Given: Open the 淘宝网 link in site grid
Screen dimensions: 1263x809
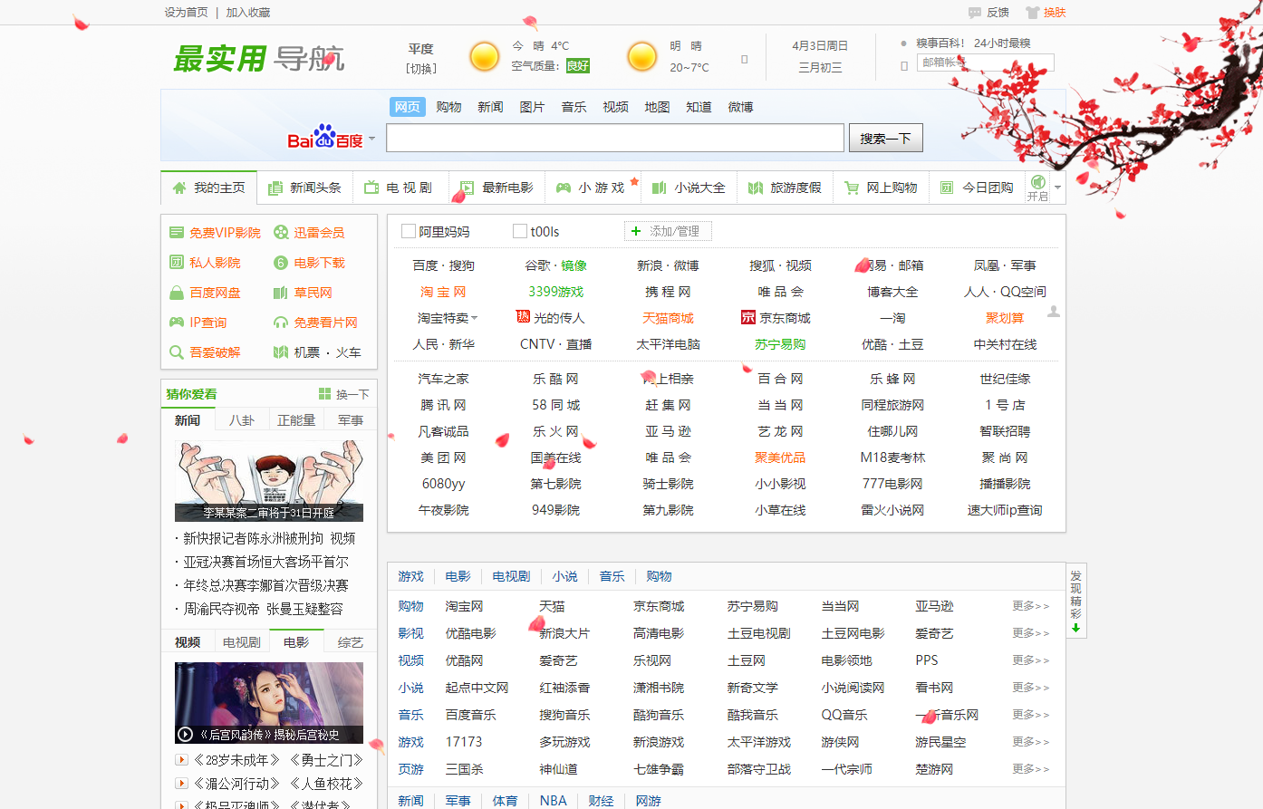Looking at the screenshot, I should coord(443,292).
